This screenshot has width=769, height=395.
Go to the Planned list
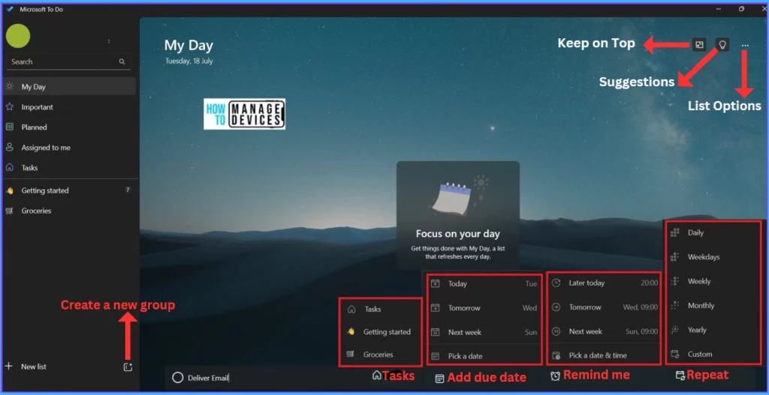(69, 127)
